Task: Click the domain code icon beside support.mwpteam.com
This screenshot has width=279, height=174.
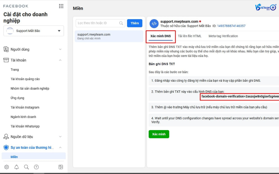Action: pyautogui.click(x=154, y=24)
